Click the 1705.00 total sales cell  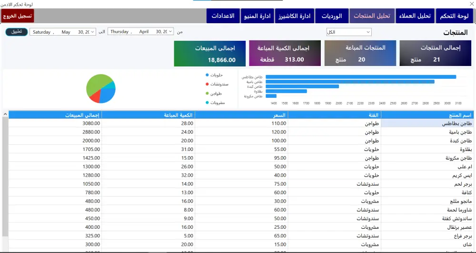55,149
